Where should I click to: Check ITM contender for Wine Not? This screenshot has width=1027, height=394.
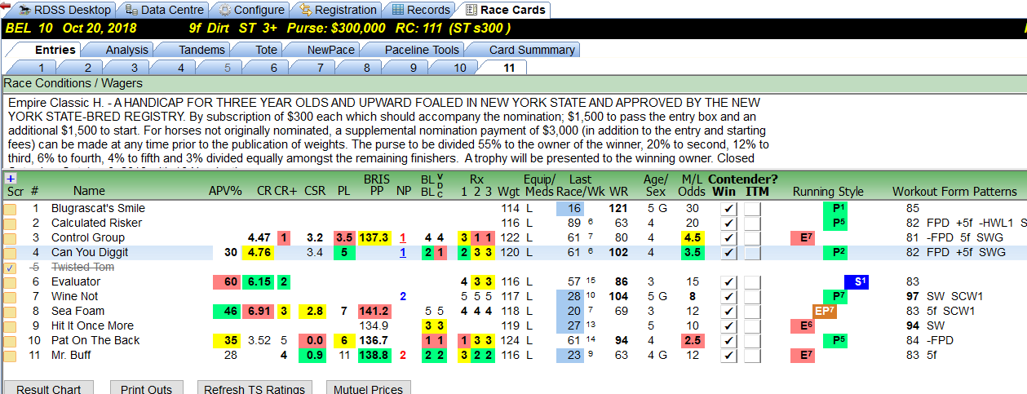(x=754, y=296)
